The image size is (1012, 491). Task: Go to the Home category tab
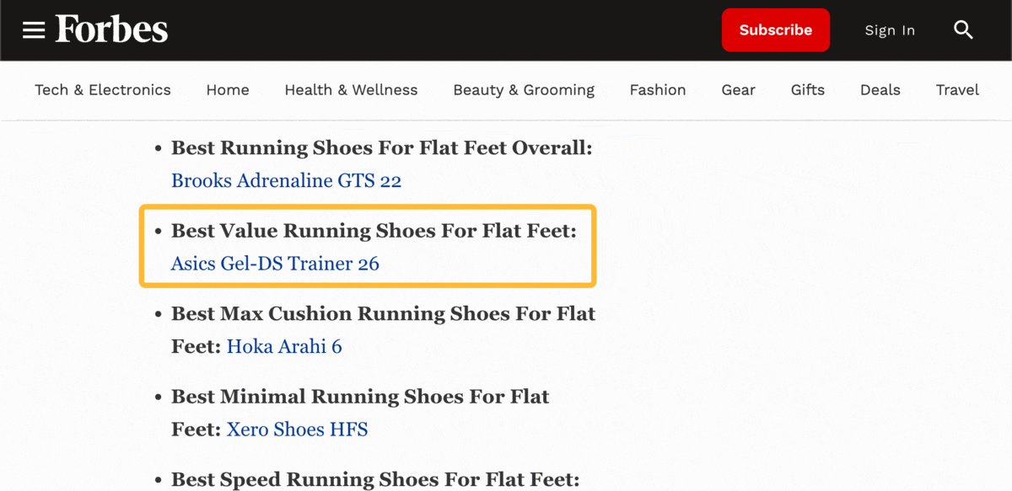tap(228, 89)
